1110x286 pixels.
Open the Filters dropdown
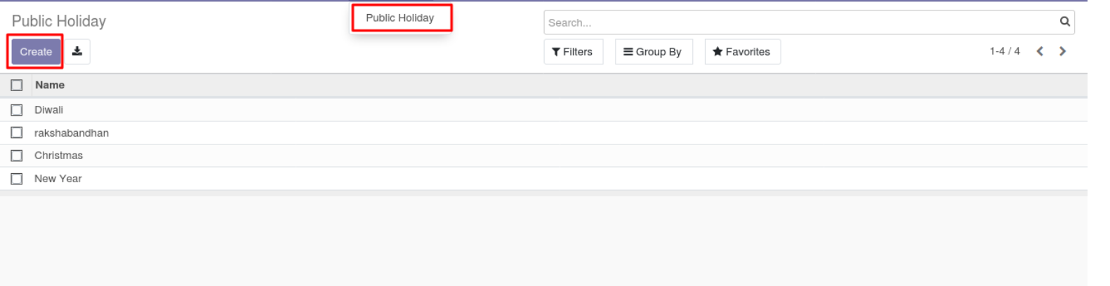573,52
